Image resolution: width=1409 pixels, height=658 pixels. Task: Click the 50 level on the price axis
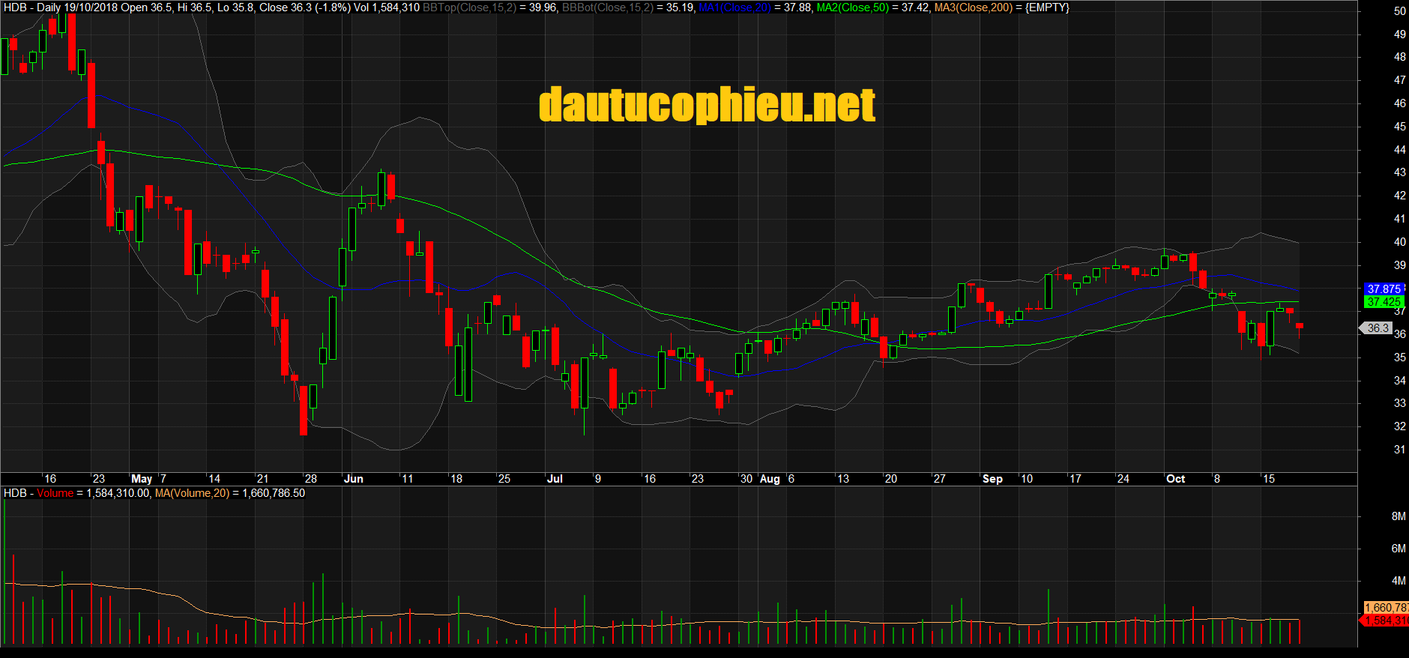(1399, 11)
